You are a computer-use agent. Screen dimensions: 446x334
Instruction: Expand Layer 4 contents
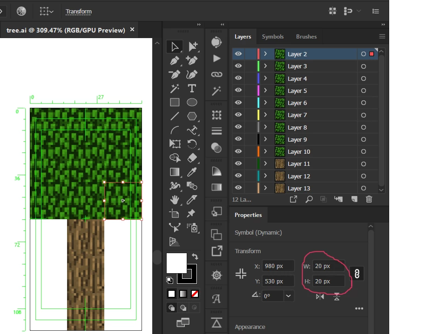265,78
